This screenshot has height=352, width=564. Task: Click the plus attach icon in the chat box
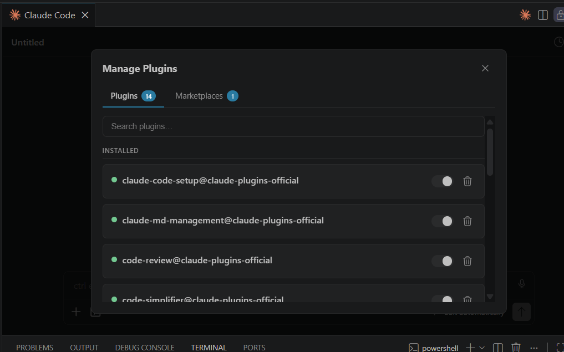(x=76, y=312)
